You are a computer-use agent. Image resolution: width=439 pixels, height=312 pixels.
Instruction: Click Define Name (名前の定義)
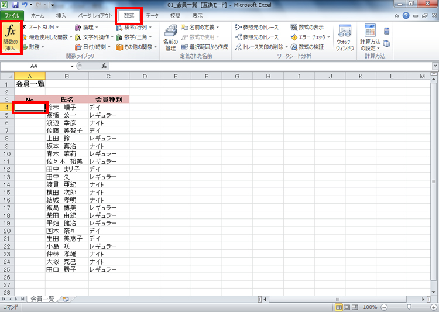200,27
